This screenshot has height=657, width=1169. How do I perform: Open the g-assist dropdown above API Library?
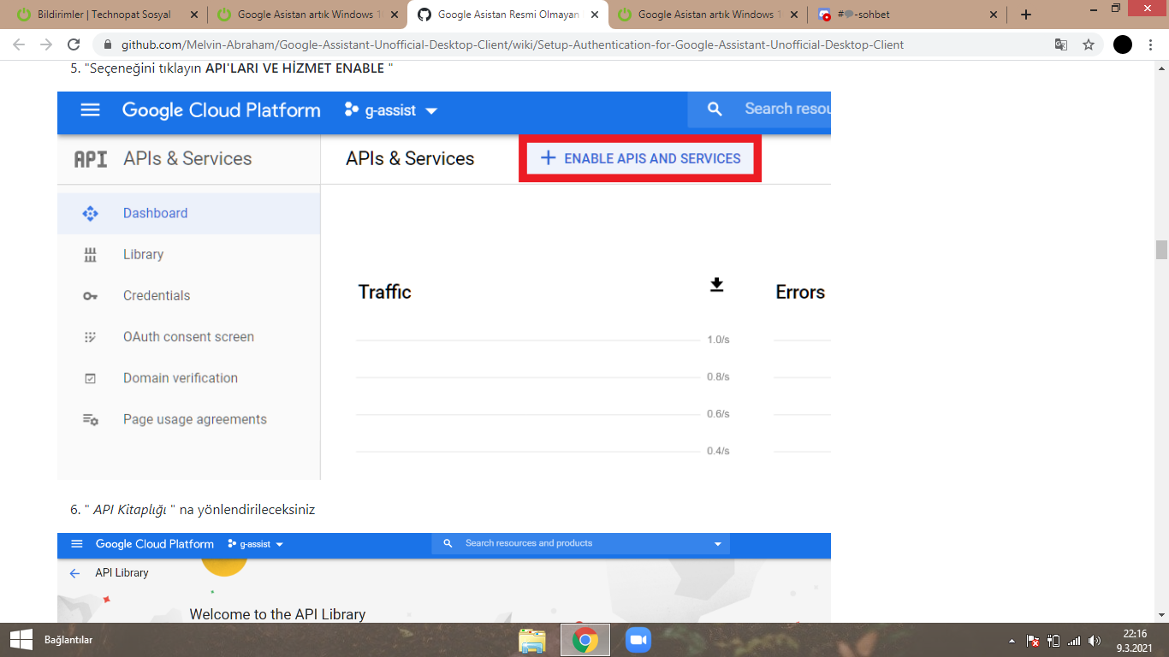[x=256, y=544]
